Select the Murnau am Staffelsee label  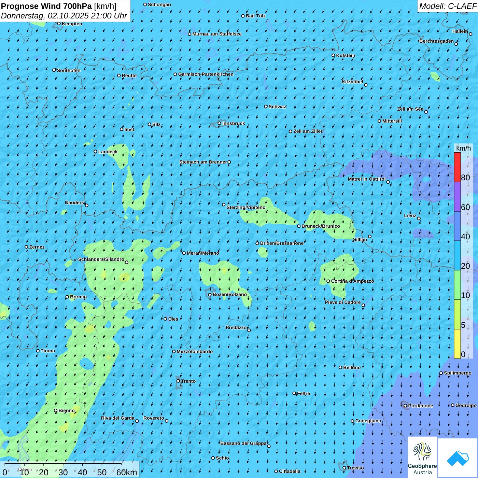(x=217, y=34)
